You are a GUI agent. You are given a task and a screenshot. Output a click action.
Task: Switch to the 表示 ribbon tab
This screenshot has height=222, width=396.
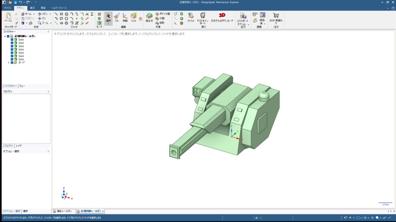[32, 8]
